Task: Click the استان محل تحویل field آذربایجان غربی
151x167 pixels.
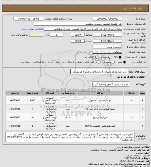Action: click(107, 47)
